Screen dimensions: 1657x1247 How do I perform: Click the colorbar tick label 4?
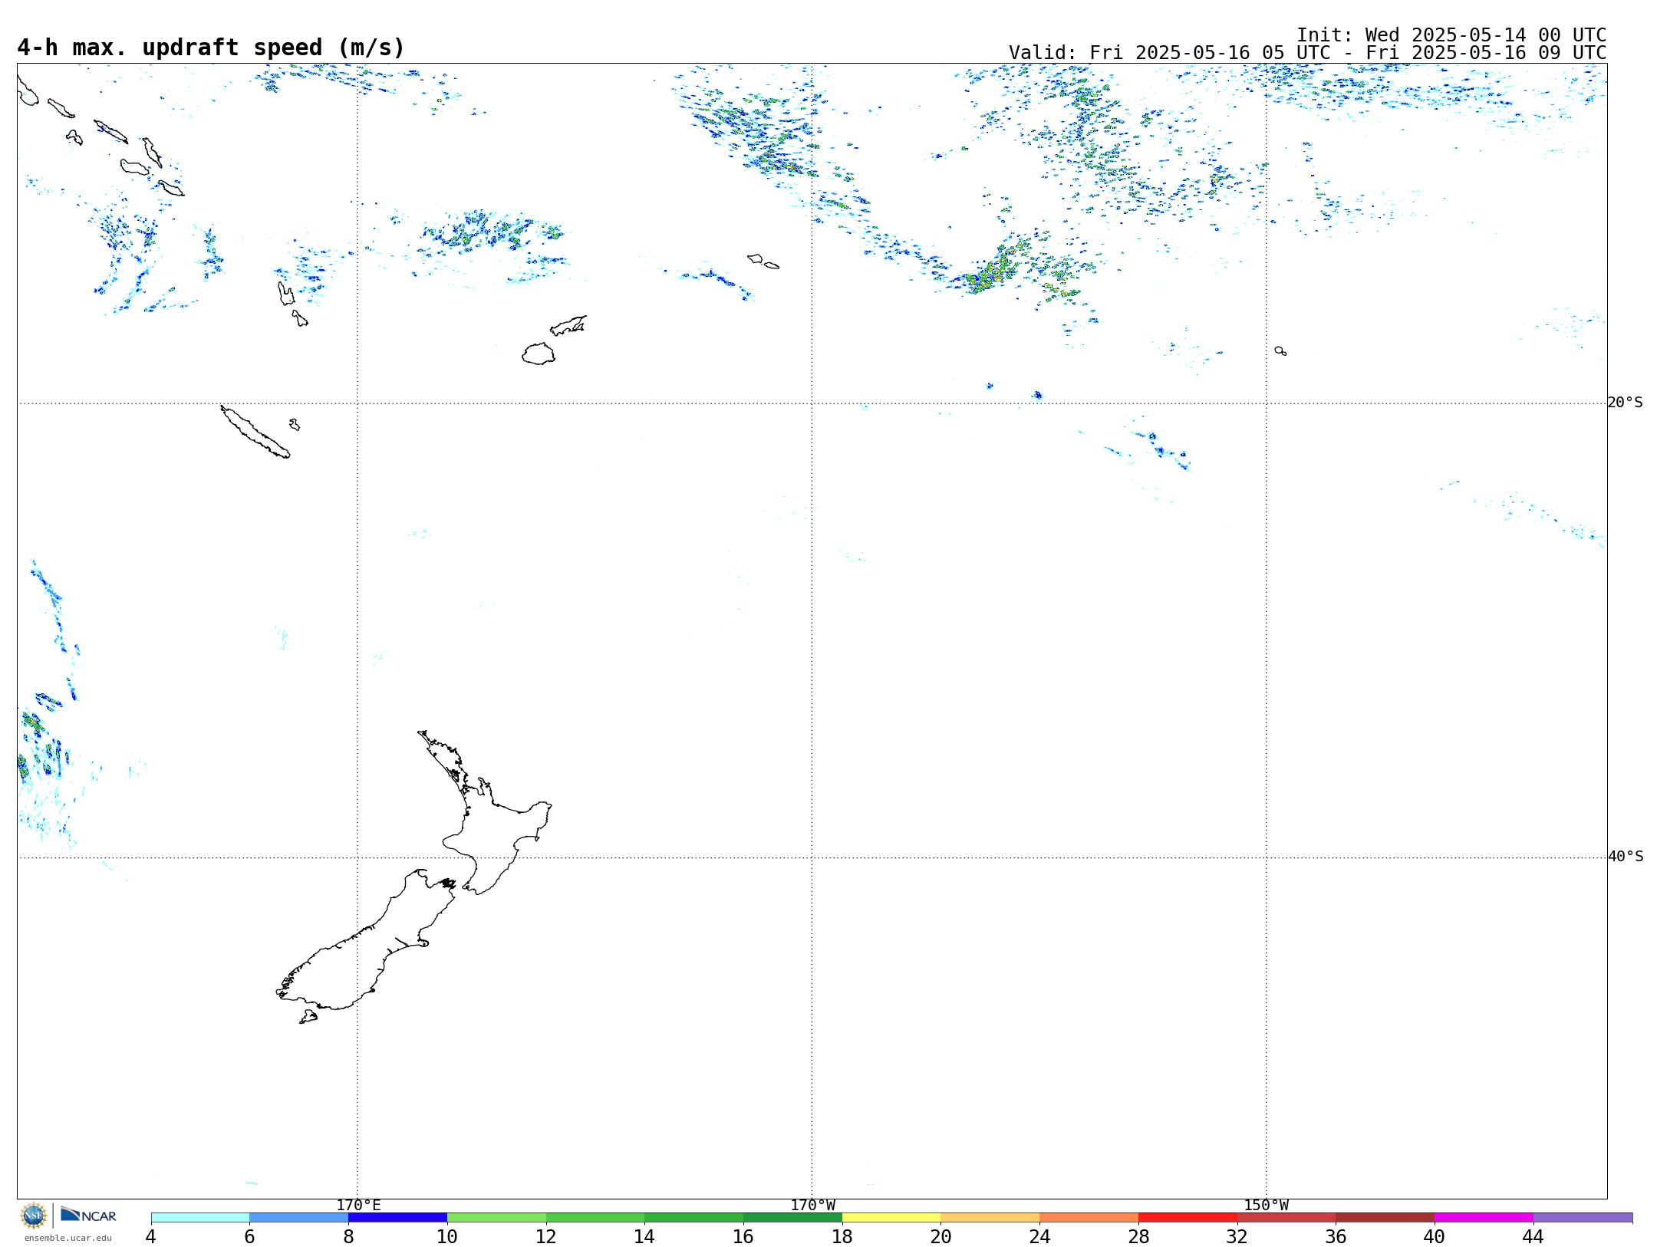point(150,1236)
